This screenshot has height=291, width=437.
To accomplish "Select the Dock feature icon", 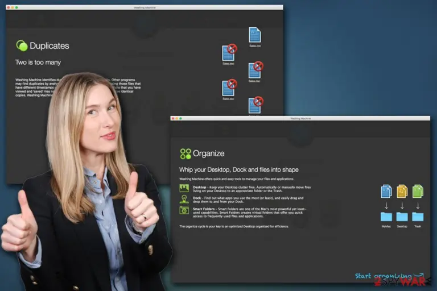I will 184,199.
